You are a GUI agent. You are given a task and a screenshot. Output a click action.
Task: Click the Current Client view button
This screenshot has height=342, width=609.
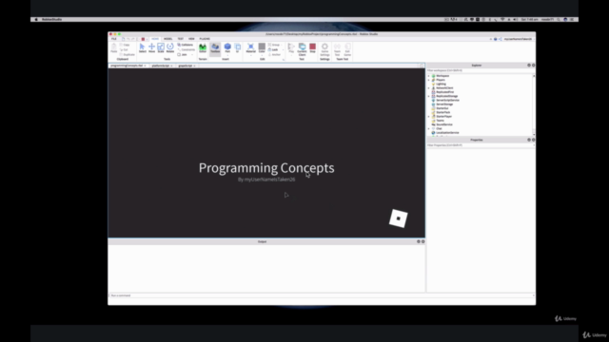pos(302,49)
